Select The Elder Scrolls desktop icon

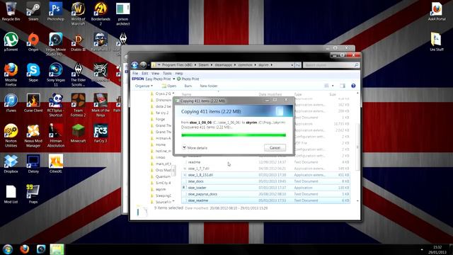[78, 75]
